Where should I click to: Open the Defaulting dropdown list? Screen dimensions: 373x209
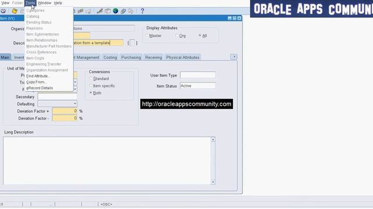[x=75, y=104]
